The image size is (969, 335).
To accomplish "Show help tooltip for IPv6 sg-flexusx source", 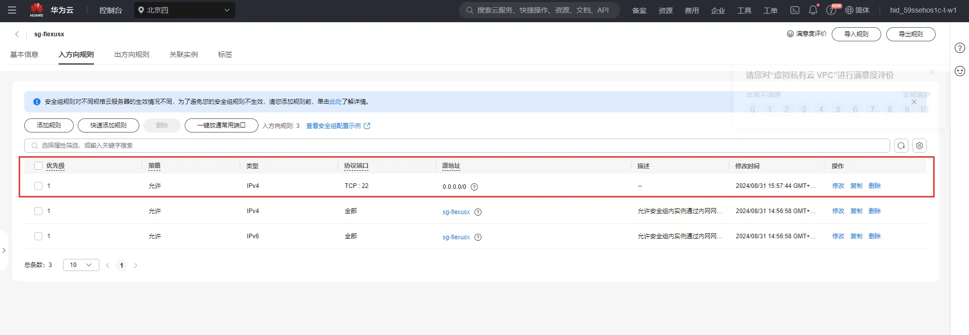I will tap(478, 237).
